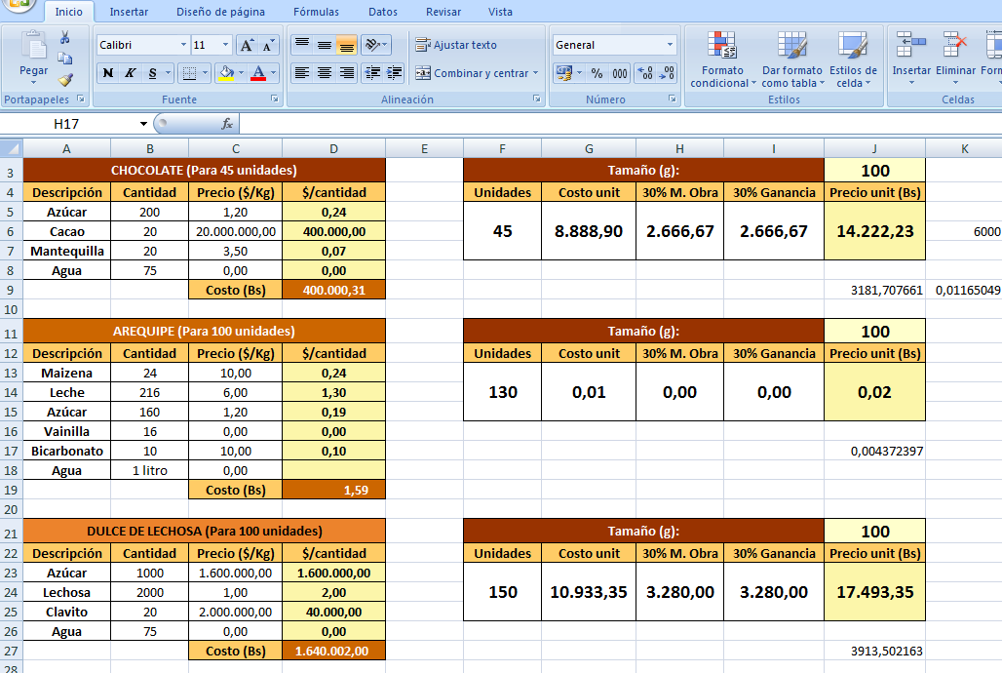Viewport: 1002px width, 673px height.
Task: Open the Calibri font name dropdown
Action: [x=183, y=45]
